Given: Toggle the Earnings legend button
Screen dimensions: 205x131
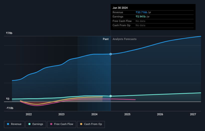Looking at the screenshot, I should [36, 124].
